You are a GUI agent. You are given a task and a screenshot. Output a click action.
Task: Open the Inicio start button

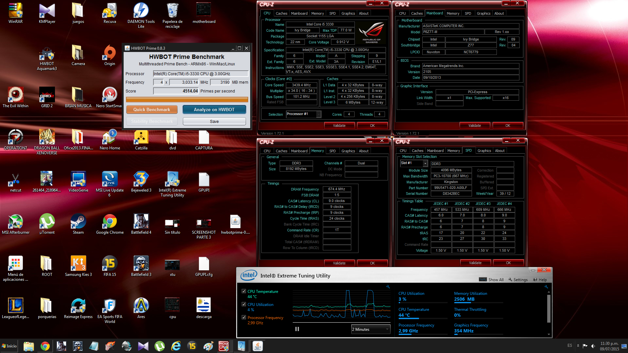point(9,346)
